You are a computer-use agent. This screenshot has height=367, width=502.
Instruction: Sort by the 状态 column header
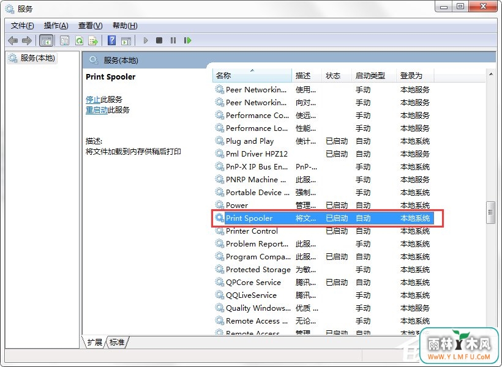[x=336, y=75]
